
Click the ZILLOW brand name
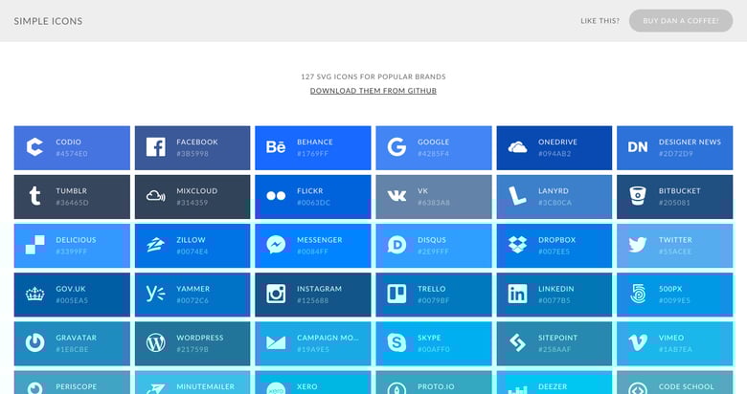tap(191, 240)
